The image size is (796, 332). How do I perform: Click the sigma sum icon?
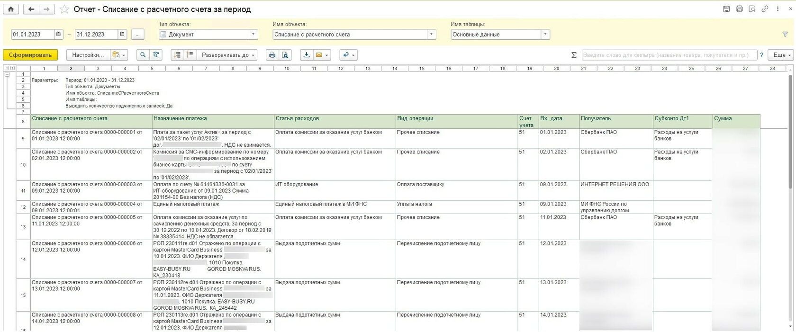click(x=574, y=55)
